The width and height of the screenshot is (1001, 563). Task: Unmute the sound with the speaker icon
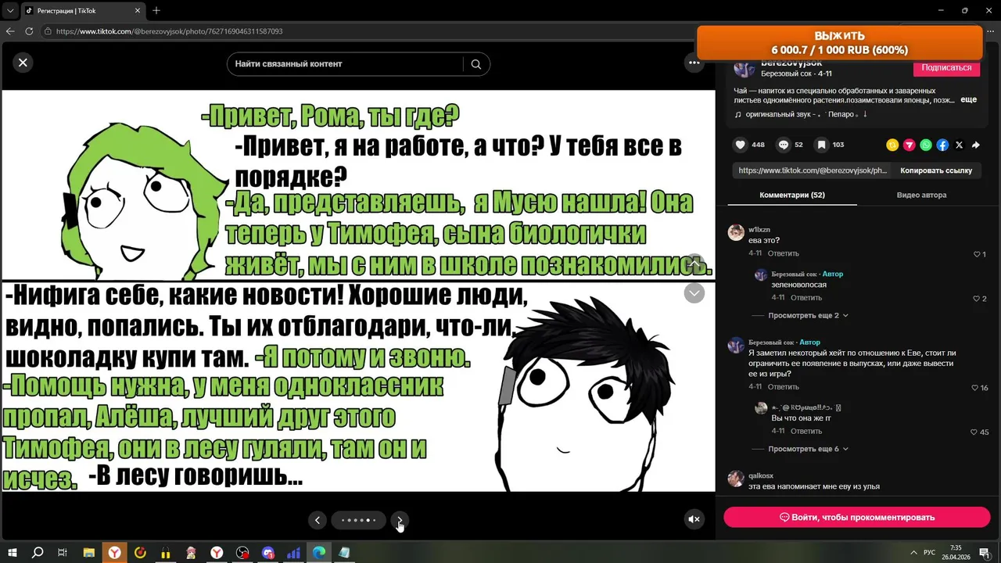click(x=694, y=519)
